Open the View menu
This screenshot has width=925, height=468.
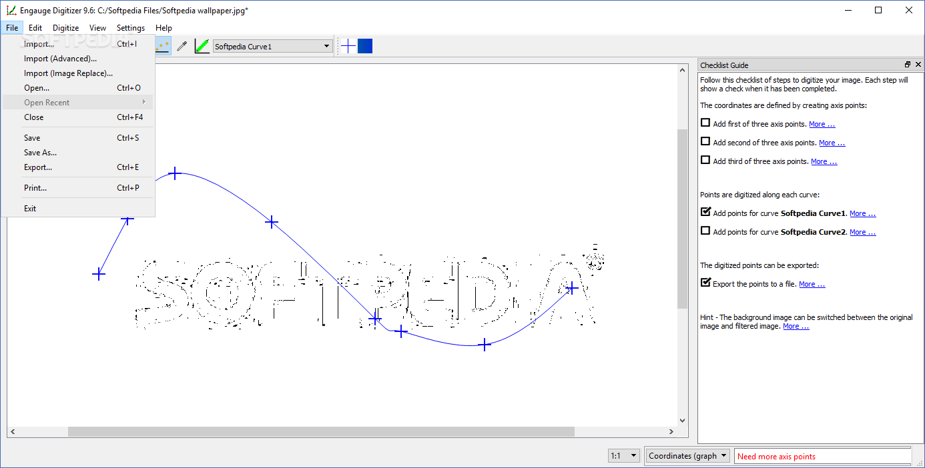(x=97, y=28)
